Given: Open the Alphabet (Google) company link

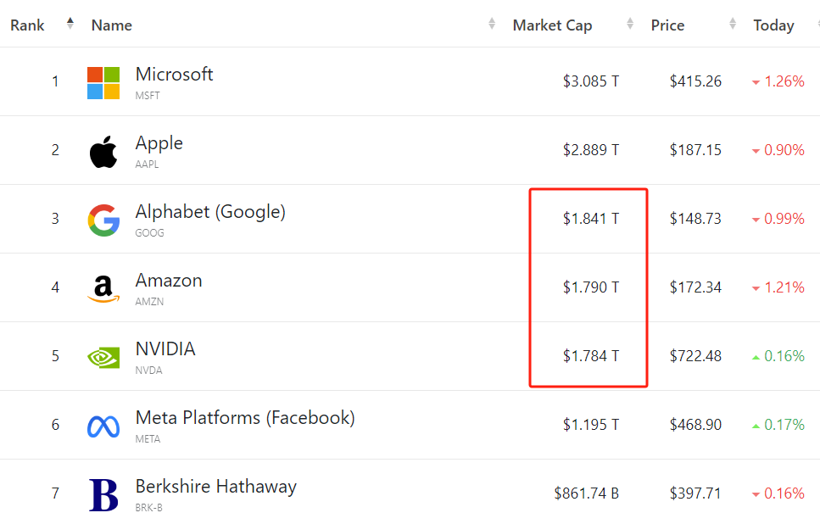Looking at the screenshot, I should pyautogui.click(x=210, y=212).
